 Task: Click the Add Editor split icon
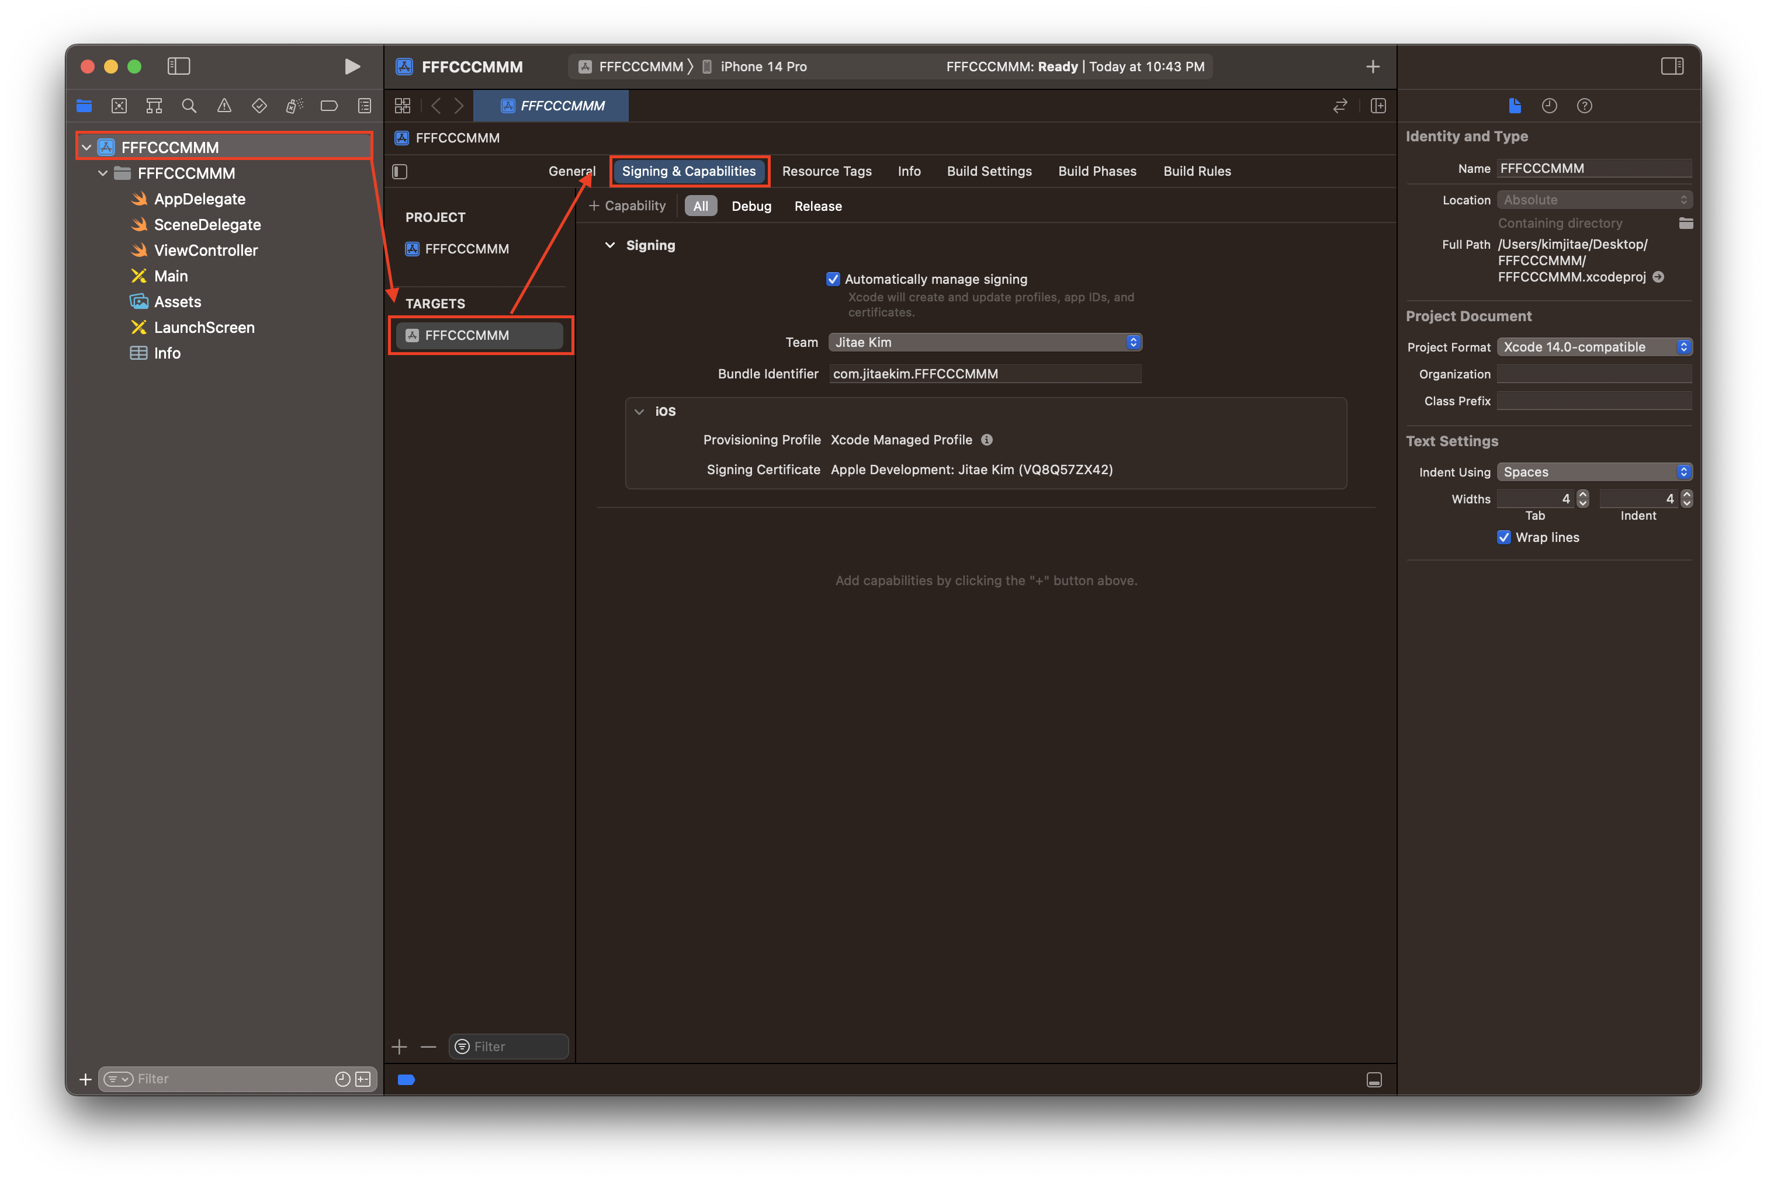pos(1378,106)
